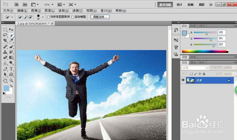Launch Mini Bridge from top bar
This screenshot has width=237, height=140.
[25, 5]
